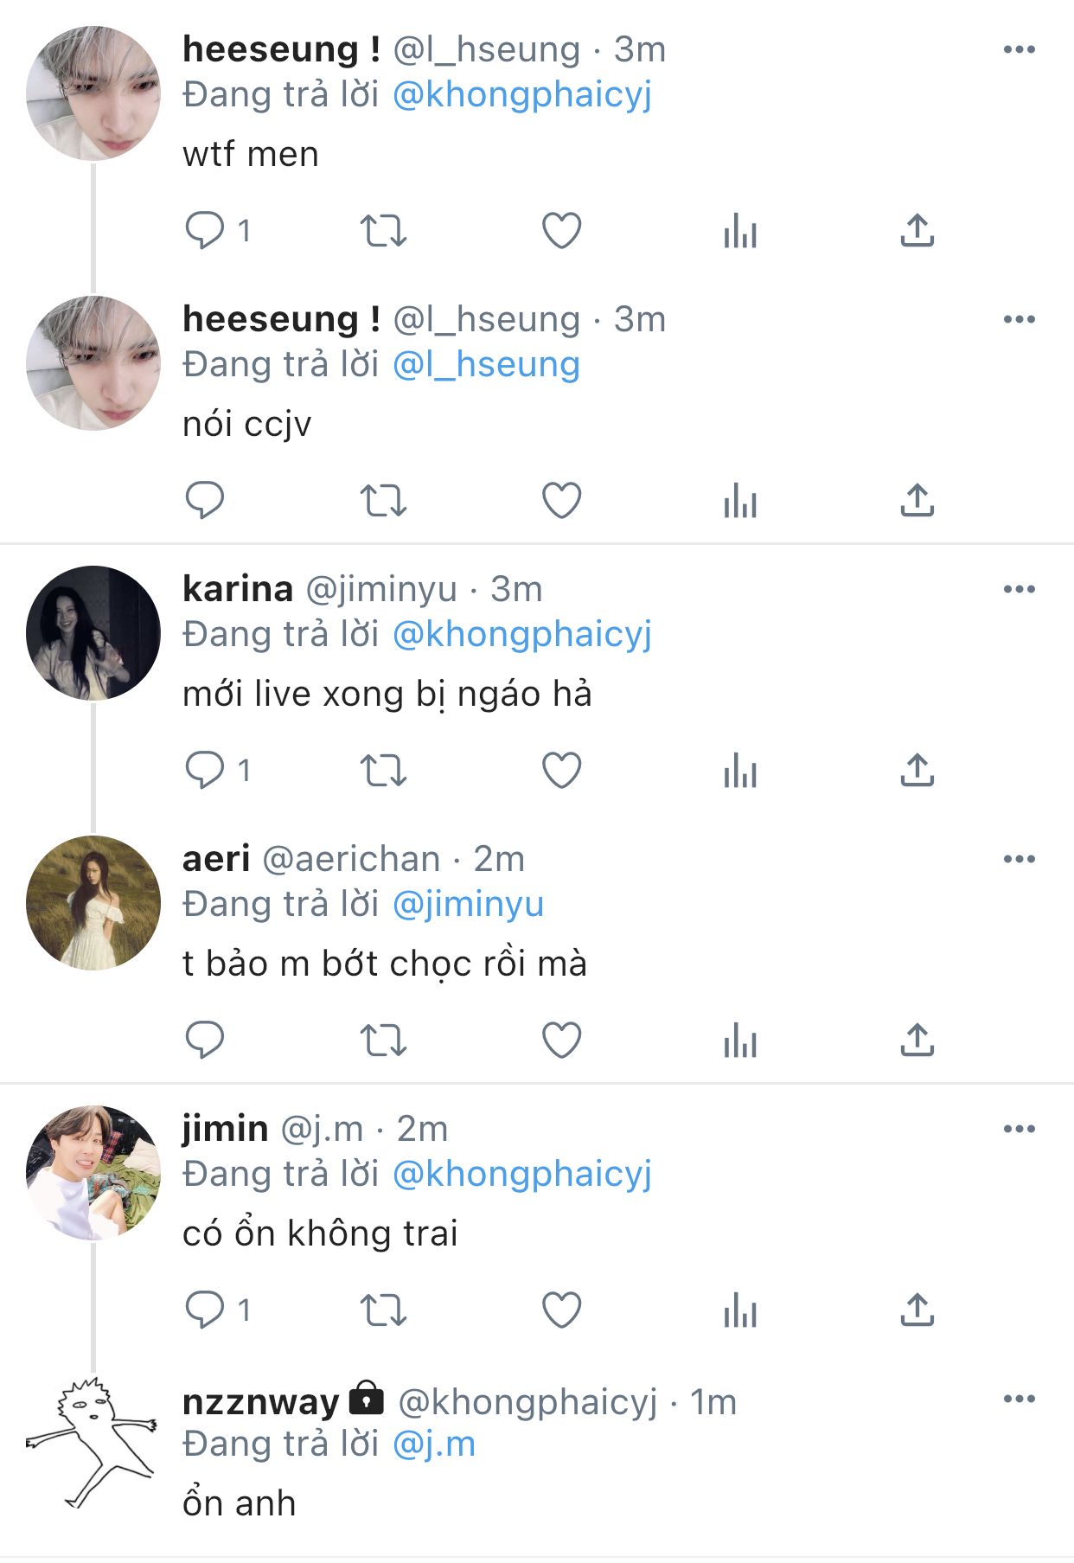Open more options for karina's tweet
This screenshot has height=1563, width=1074.
pyautogui.click(x=1019, y=590)
